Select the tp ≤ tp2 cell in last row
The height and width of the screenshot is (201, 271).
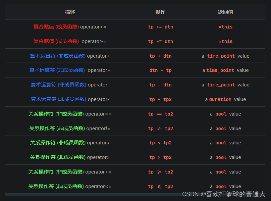160,186
